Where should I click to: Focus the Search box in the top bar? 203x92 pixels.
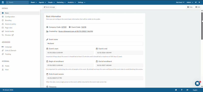click(x=17, y=2)
